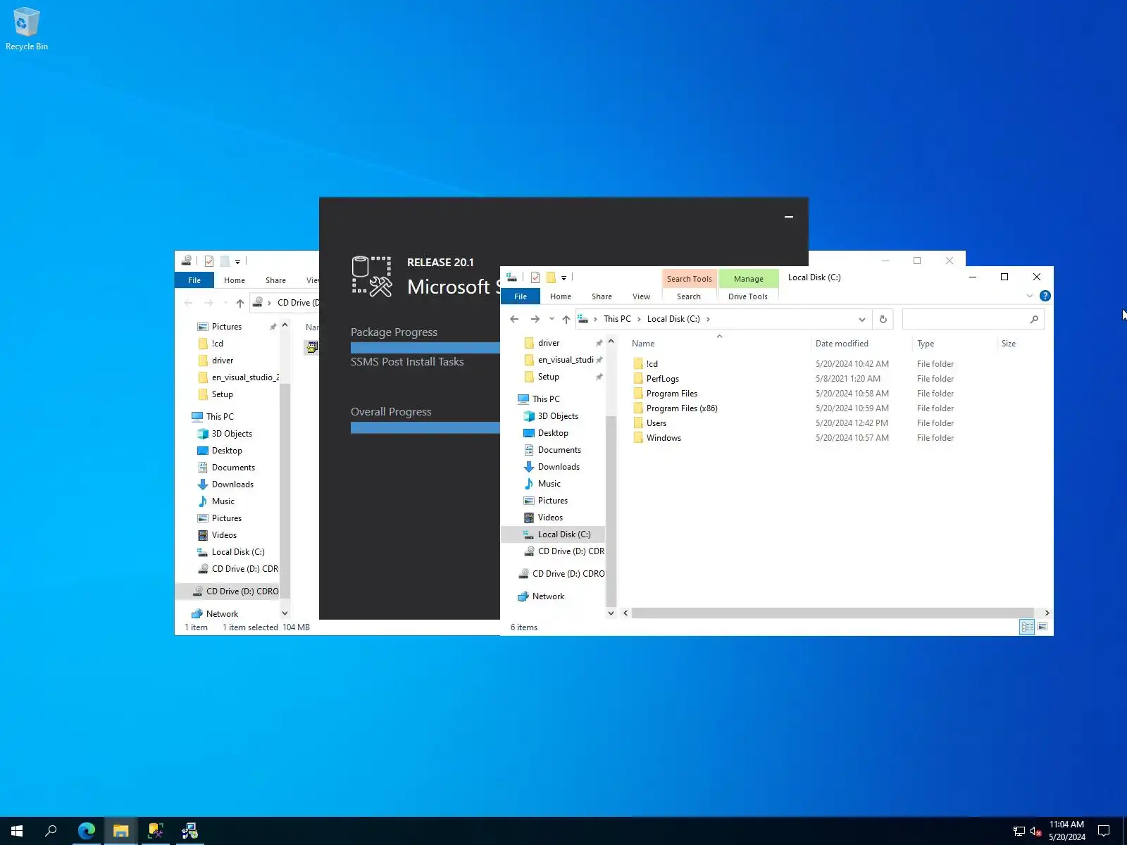This screenshot has width=1127, height=845.
Task: Expand chevron before This PC breadcrumb
Action: 595,319
